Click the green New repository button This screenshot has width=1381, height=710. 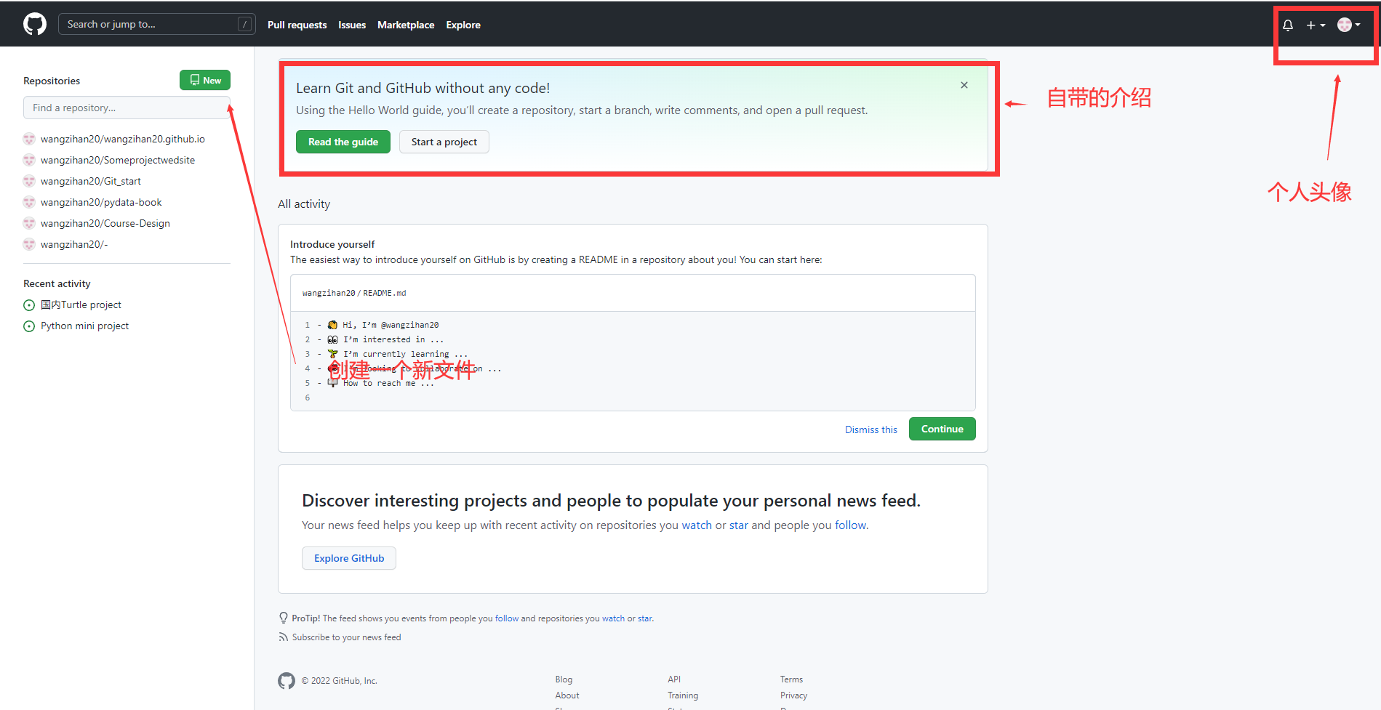(205, 80)
